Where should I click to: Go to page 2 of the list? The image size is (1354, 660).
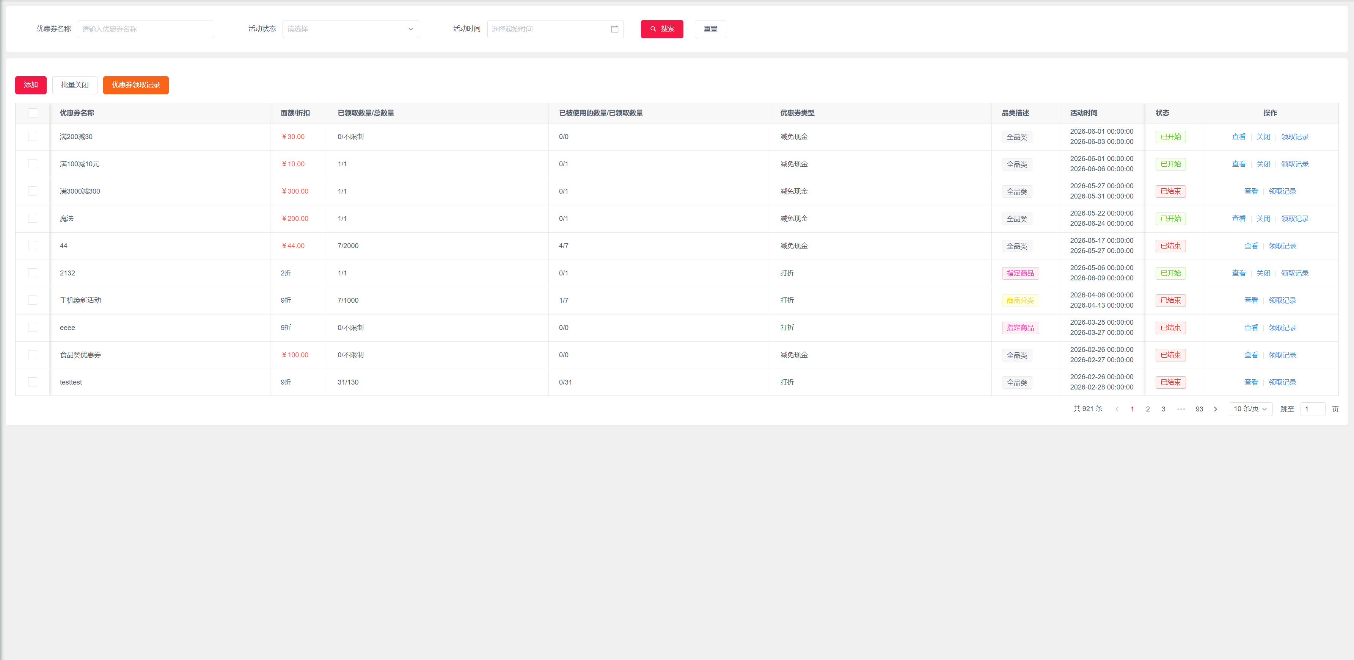coord(1148,409)
